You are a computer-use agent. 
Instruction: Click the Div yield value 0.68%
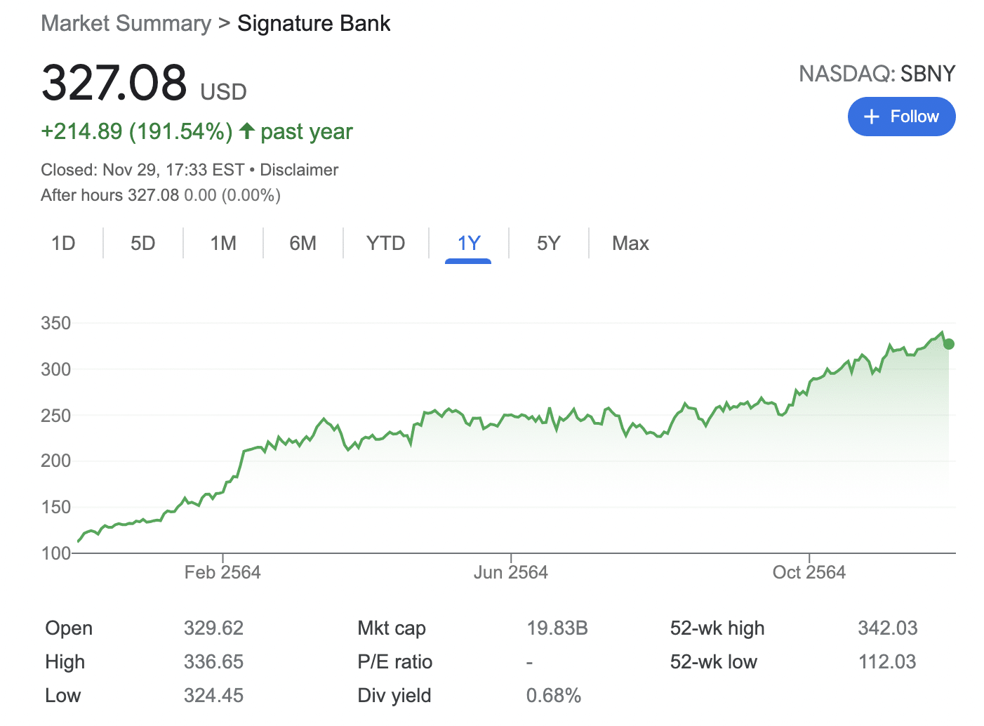554,695
